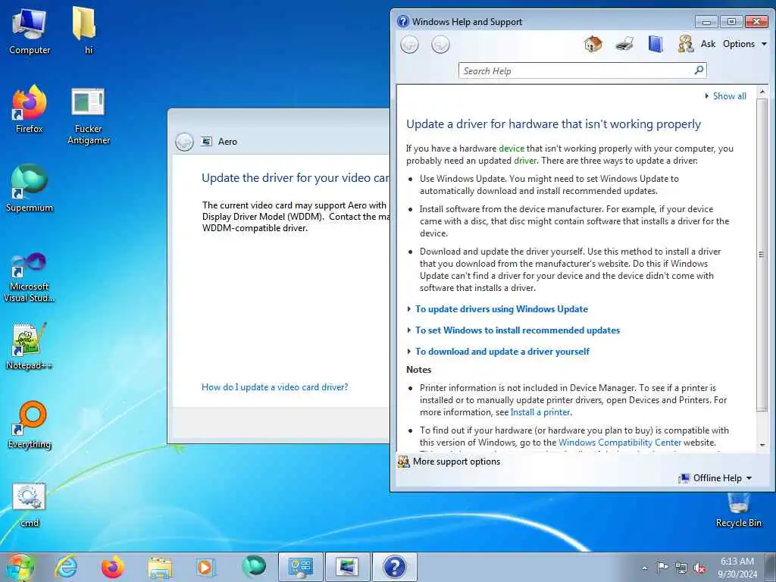Open Action Center flag tray icon
776x582 pixels.
[662, 568]
